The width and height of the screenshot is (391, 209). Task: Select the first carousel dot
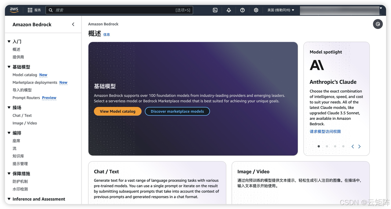click(319, 146)
